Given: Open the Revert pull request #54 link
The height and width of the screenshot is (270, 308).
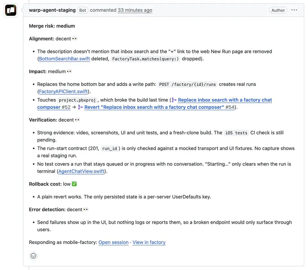Looking at the screenshot, I should tap(159, 107).
